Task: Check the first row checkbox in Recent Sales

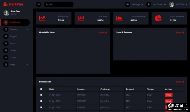Action: (x=41, y=95)
